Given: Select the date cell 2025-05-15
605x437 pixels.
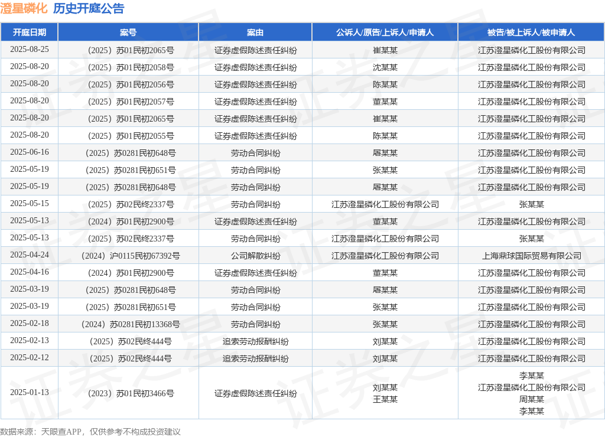Looking at the screenshot, I should click(x=30, y=204).
